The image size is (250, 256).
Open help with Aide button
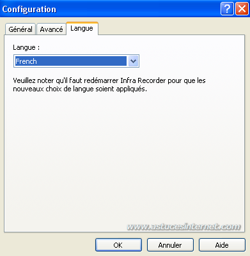tap(222, 245)
